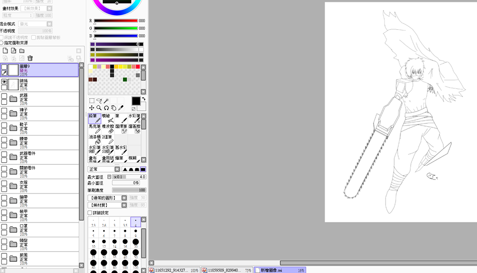Pick the softest peaked brush edge shape
477x273 pixels.
(125, 169)
